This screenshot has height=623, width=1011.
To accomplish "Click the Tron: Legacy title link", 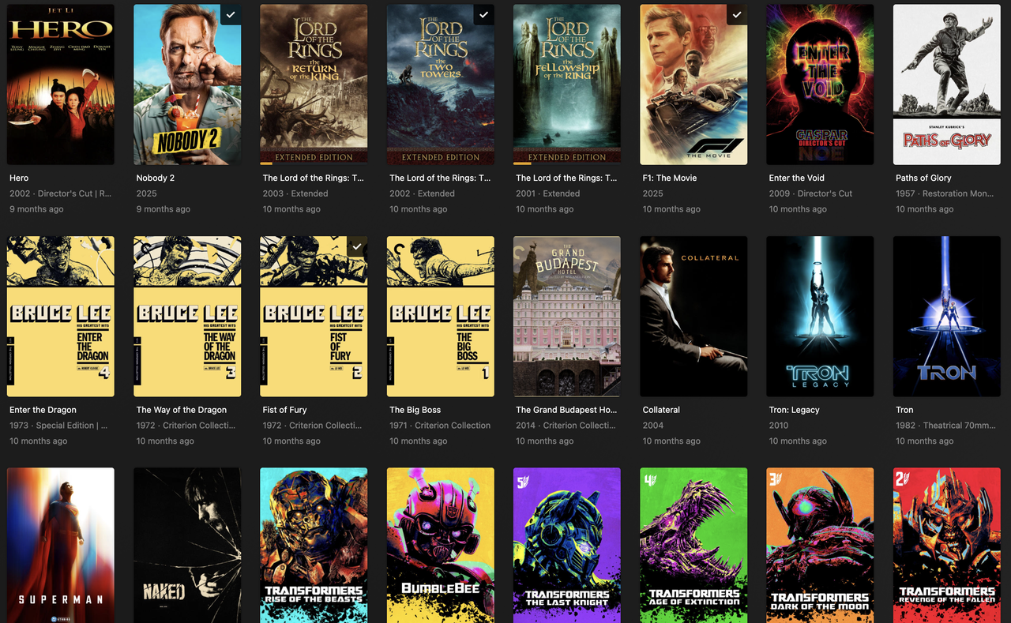I will coord(795,411).
